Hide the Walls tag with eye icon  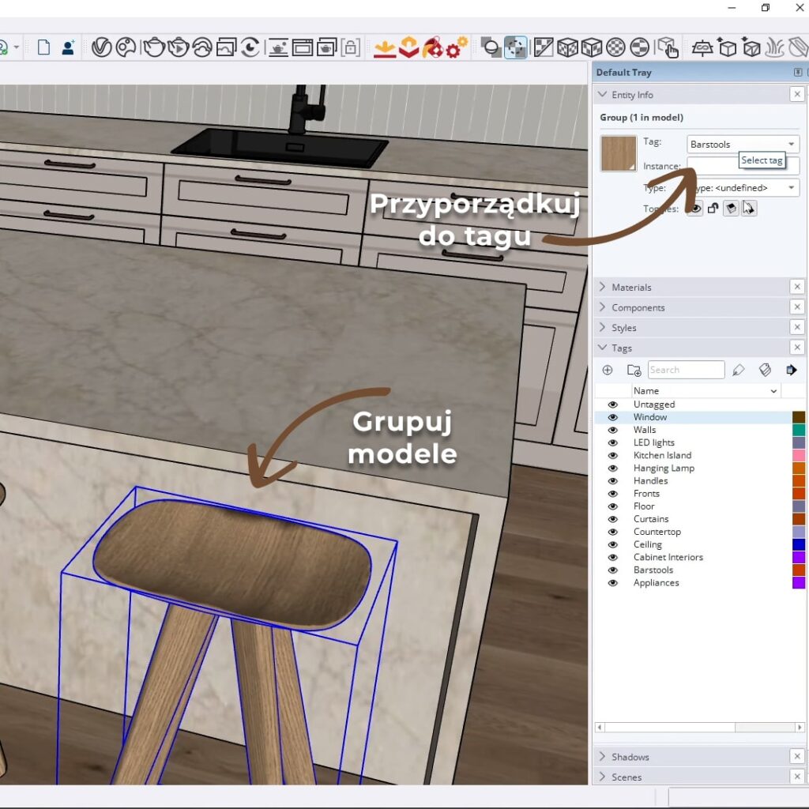[x=612, y=430]
